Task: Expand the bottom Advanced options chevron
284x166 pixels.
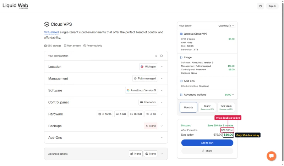Action: coord(162,154)
